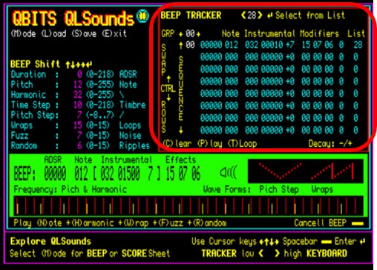This screenshot has height=270, width=377.
Task: Click the down arrow below SEQUENCE
Action: (x=181, y=130)
